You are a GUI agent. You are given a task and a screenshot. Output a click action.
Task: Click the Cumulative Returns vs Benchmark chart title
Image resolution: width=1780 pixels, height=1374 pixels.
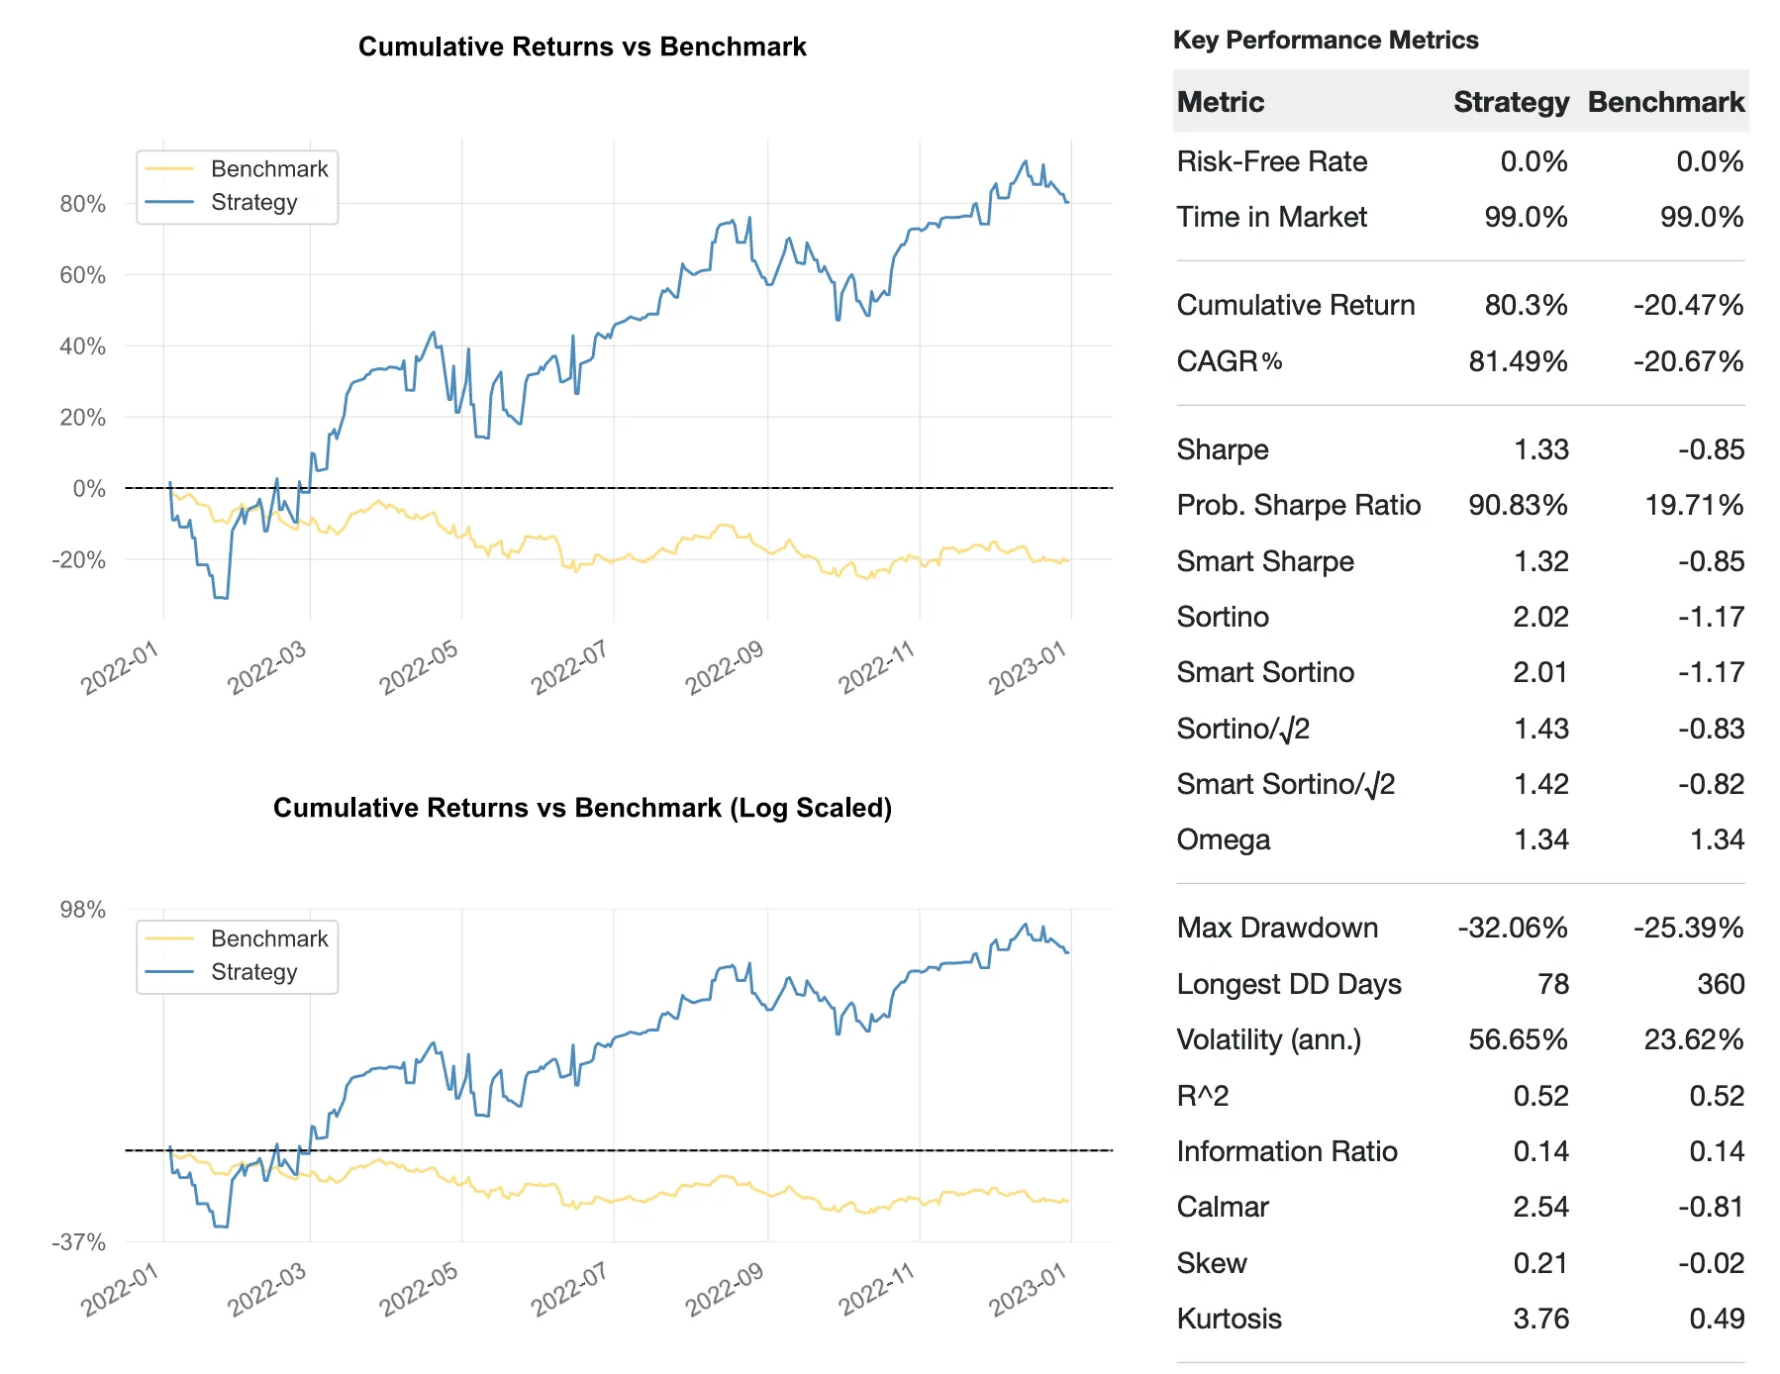click(582, 47)
